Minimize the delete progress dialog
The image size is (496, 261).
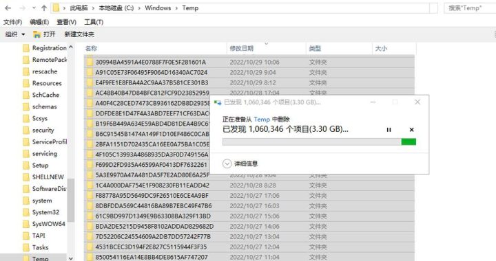click(x=373, y=102)
